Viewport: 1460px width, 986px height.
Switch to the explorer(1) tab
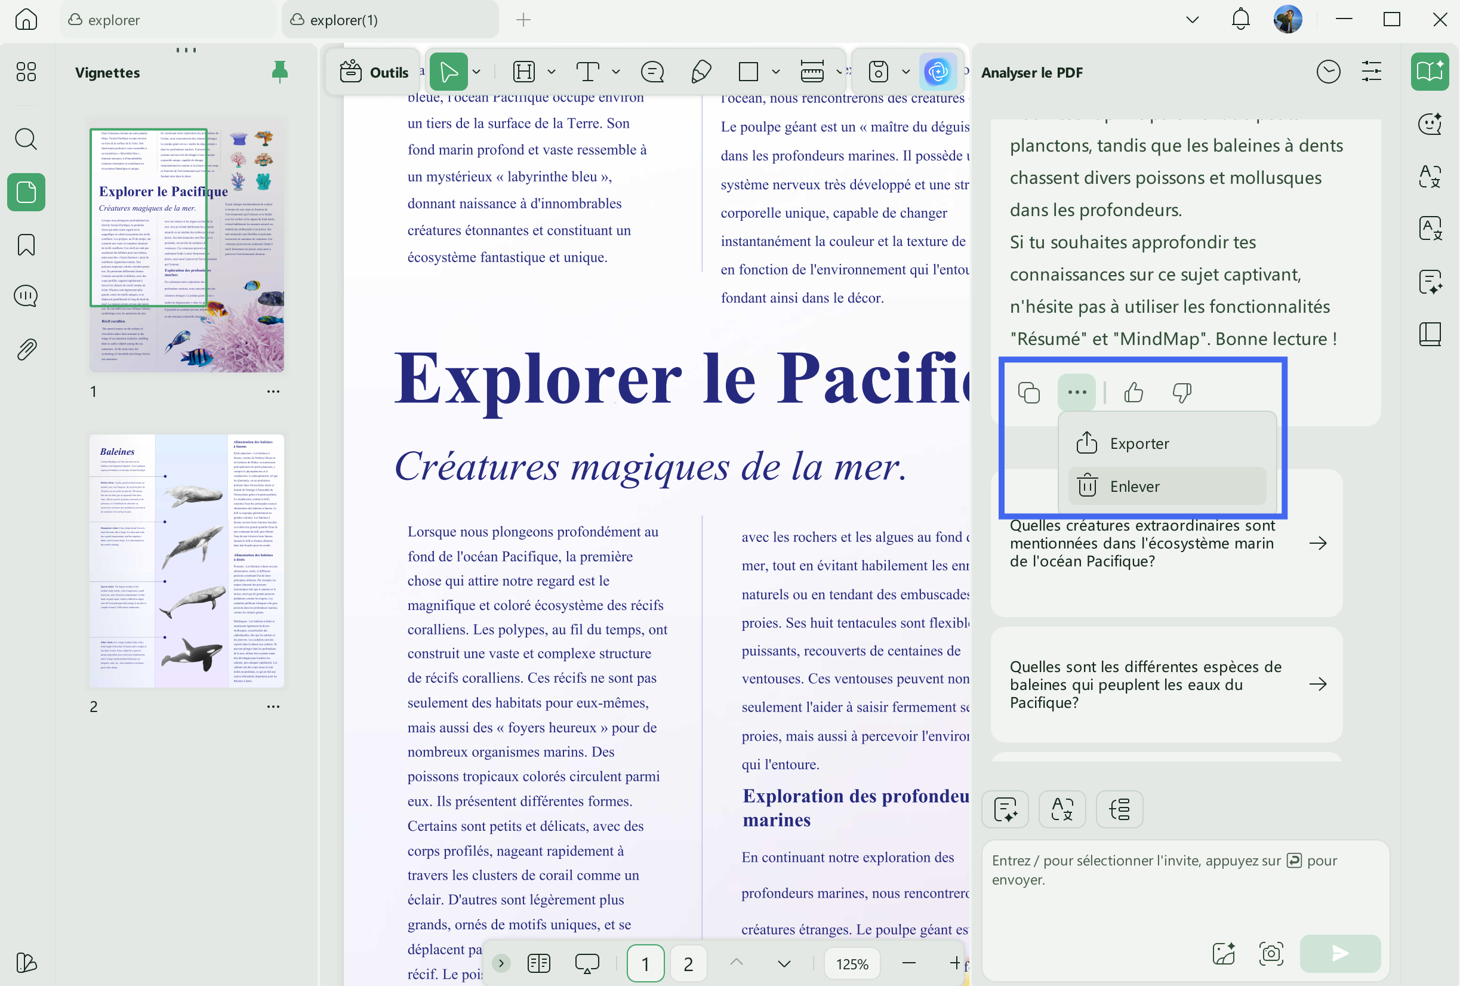tap(390, 20)
